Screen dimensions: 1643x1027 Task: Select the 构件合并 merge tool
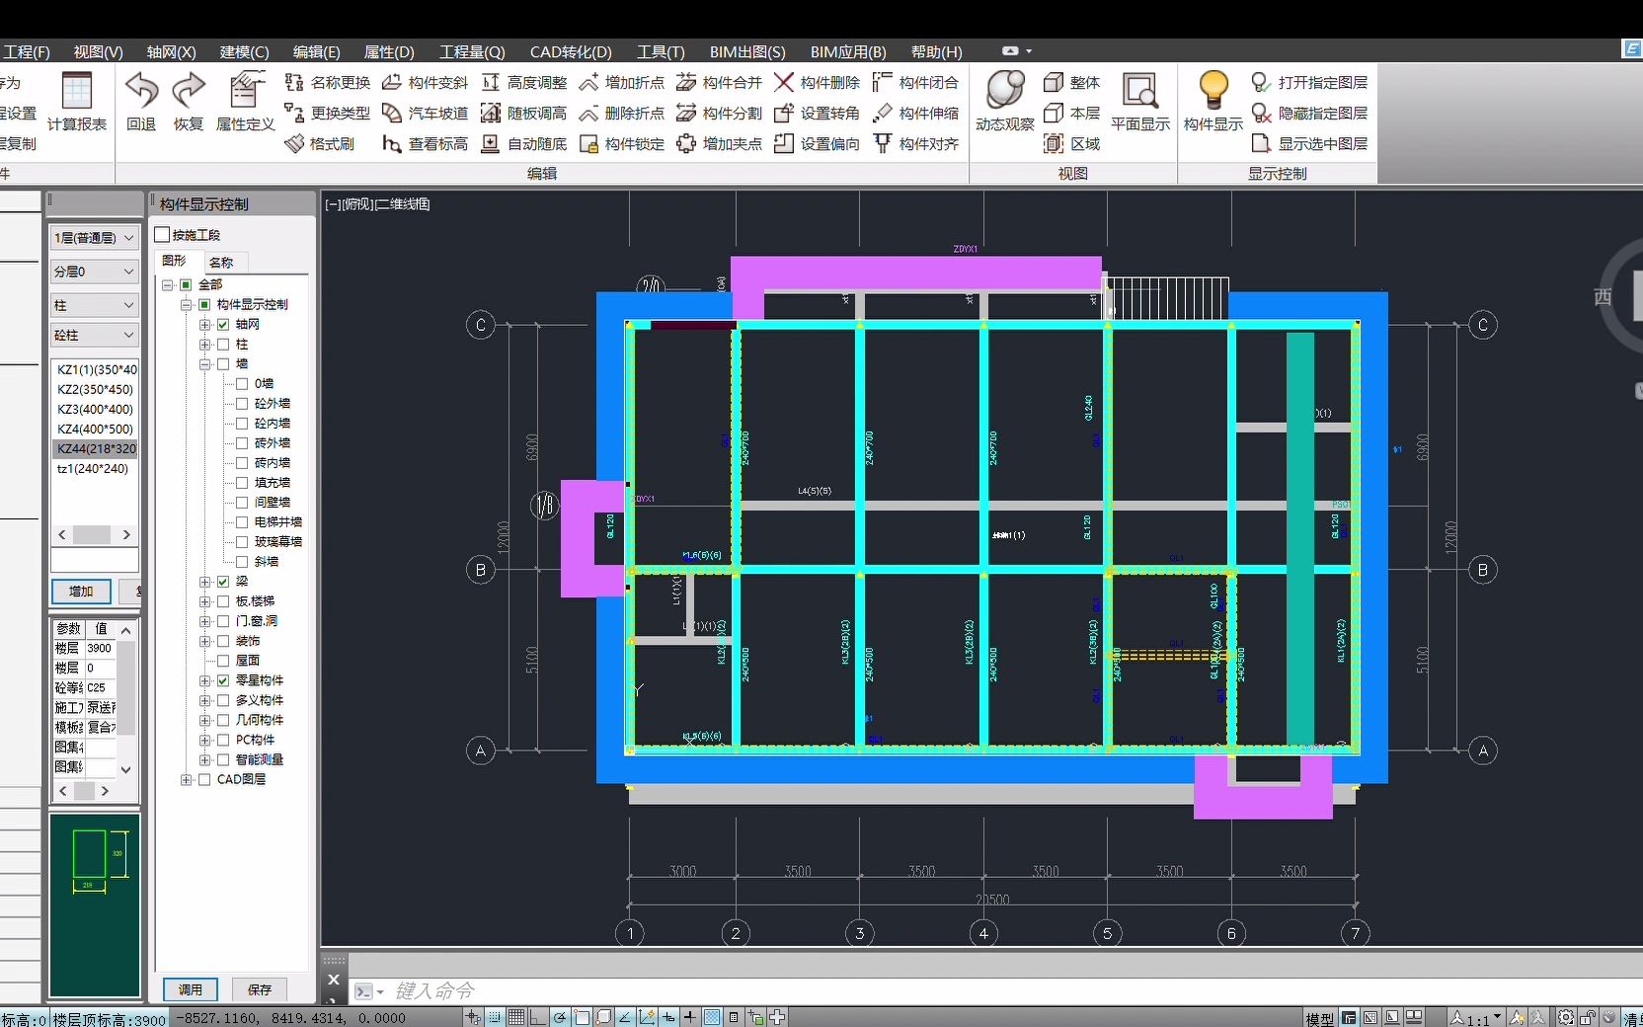720,83
